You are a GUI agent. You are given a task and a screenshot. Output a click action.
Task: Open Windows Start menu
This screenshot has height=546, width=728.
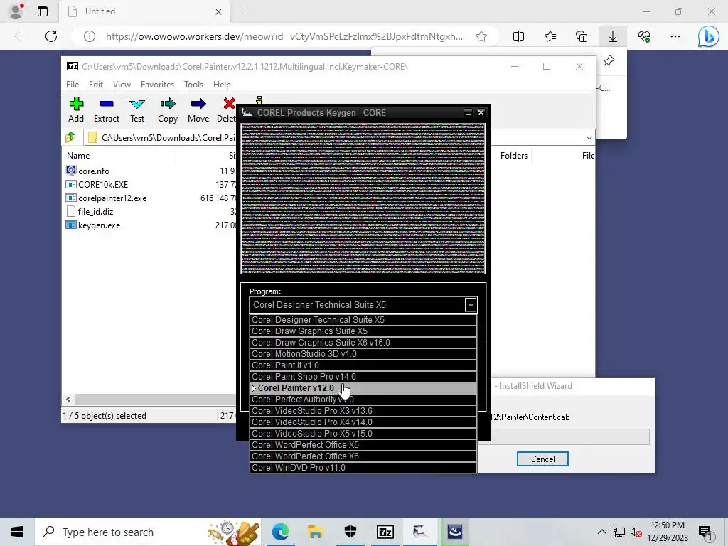coord(17,532)
